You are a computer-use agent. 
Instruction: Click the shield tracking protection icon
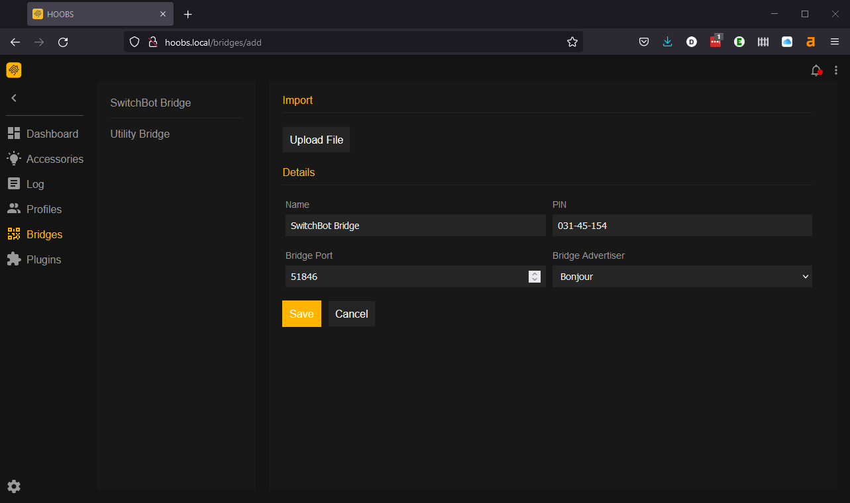[x=134, y=42]
